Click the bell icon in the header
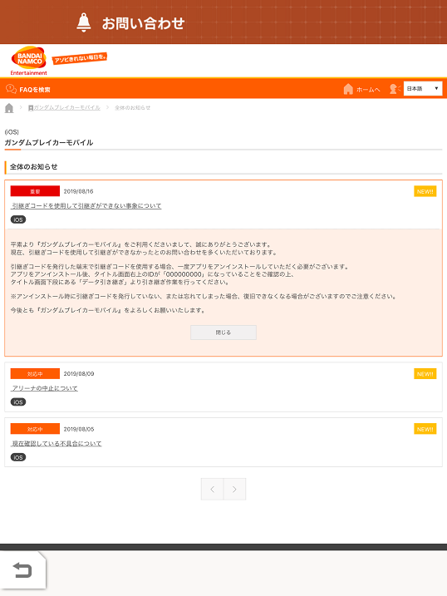The height and width of the screenshot is (596, 447). point(84,22)
